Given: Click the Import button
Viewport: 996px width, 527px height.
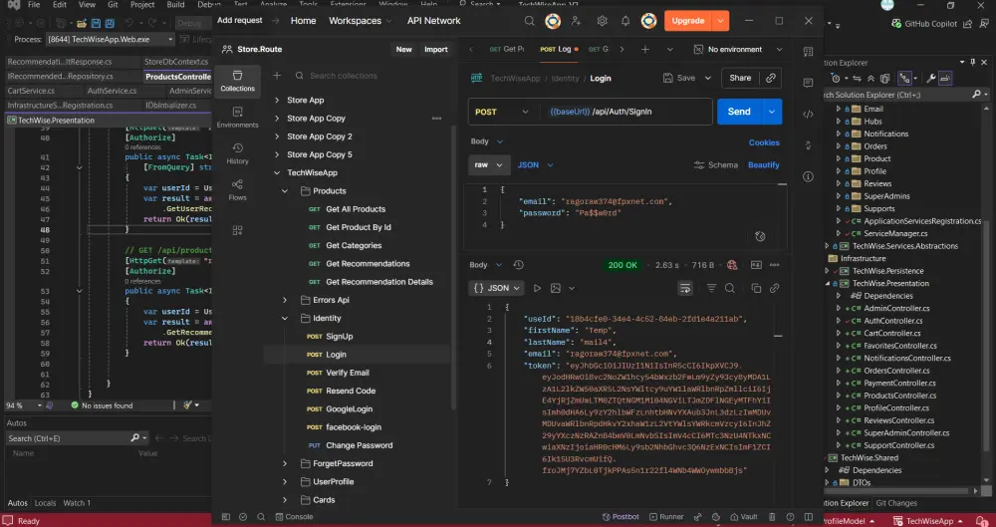Looking at the screenshot, I should pyautogui.click(x=436, y=50).
